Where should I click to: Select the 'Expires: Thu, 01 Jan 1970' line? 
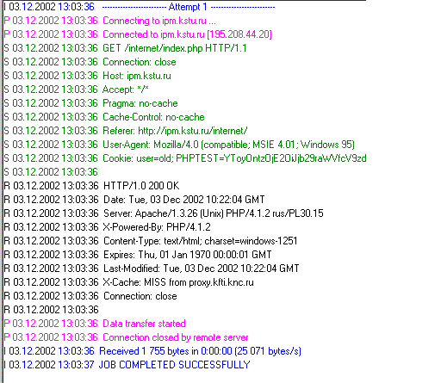138,255
